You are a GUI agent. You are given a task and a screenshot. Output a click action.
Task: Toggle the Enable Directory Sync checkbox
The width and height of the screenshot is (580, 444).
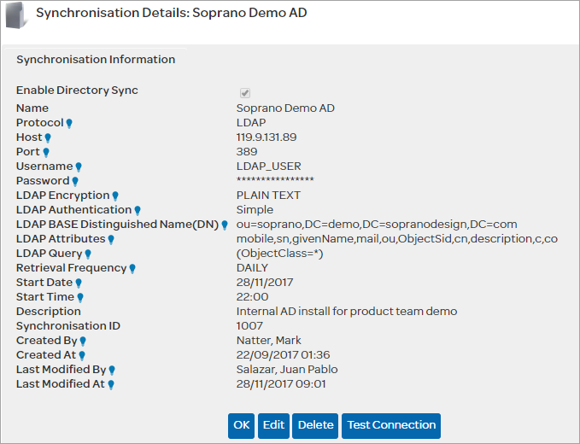pos(245,92)
